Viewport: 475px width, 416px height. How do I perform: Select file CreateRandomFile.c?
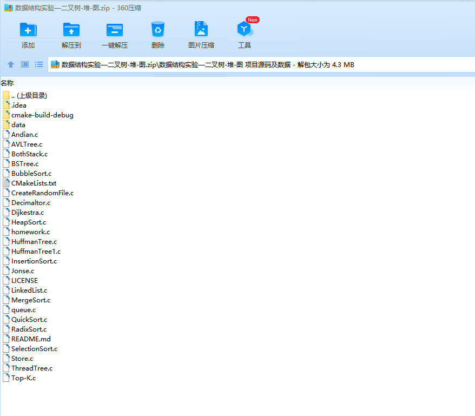click(x=38, y=193)
